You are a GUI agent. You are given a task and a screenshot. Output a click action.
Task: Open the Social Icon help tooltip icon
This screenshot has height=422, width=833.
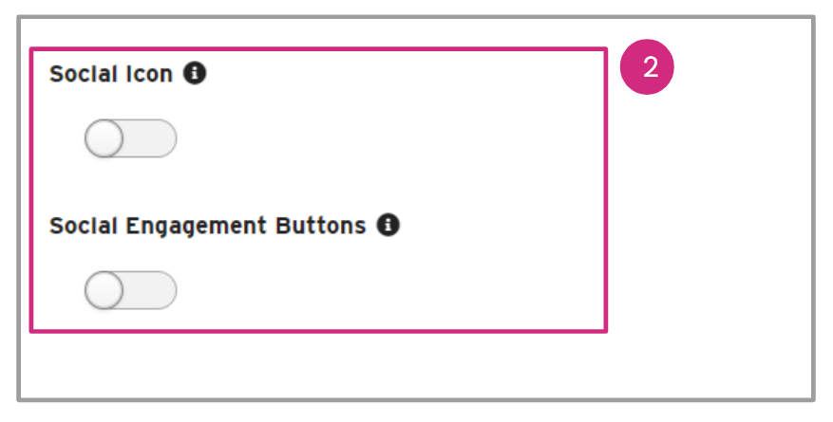pos(195,73)
